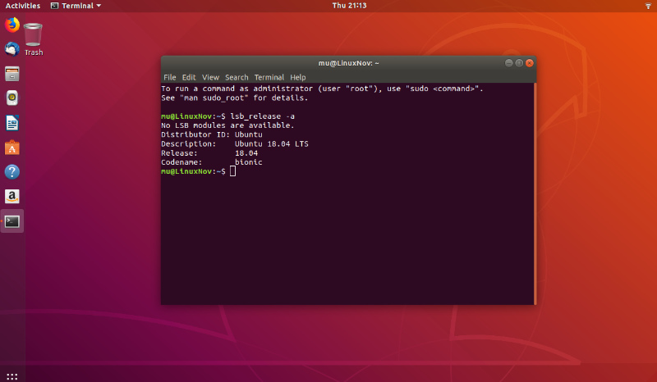Select the Terminal icon in the dock
This screenshot has width=657, height=382.
(x=12, y=221)
